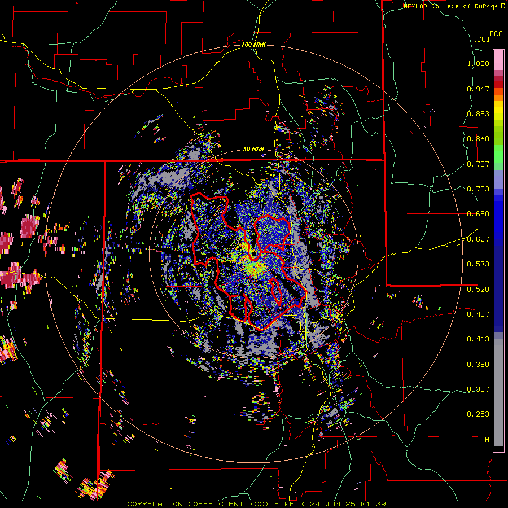Pick the pink band atop the color scale
The height and width of the screenshot is (508, 508).
point(498,60)
